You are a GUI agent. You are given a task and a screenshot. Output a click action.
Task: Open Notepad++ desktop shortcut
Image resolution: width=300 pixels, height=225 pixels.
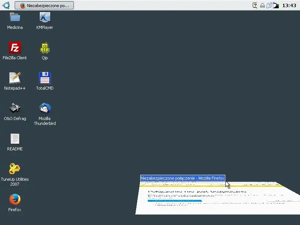(15, 78)
